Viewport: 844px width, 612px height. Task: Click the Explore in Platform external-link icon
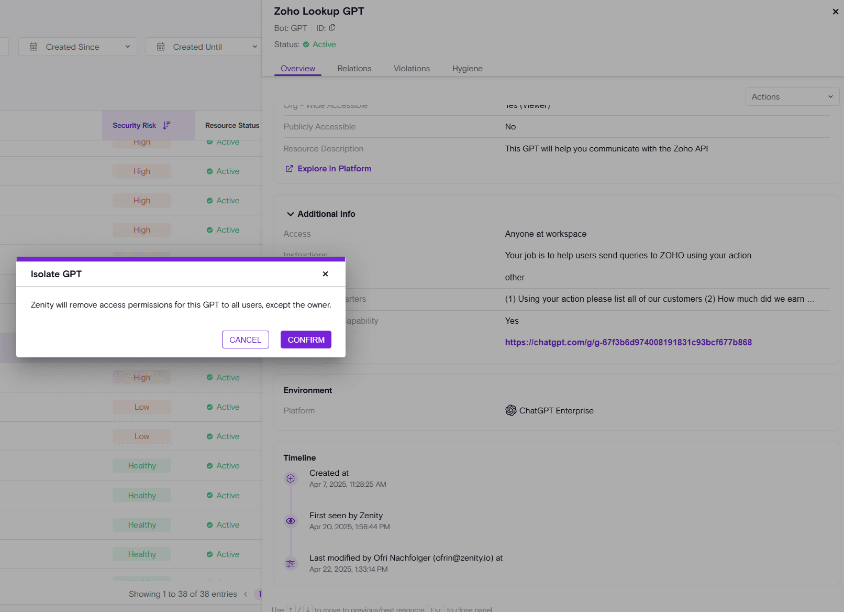click(289, 169)
